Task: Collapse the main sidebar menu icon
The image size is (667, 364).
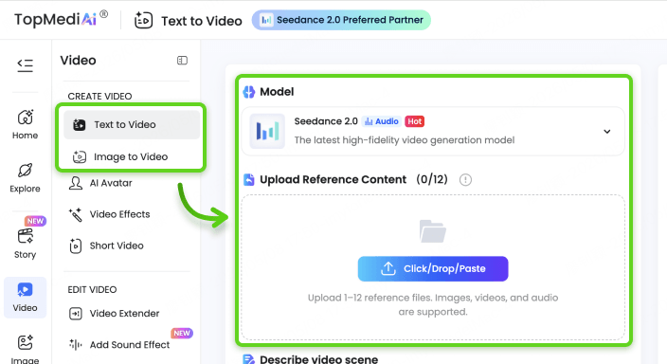Action: [25, 65]
